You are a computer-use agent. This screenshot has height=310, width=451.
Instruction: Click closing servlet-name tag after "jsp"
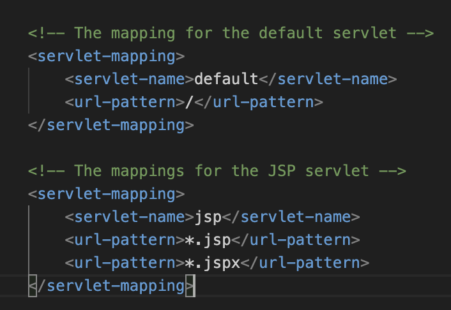(291, 217)
